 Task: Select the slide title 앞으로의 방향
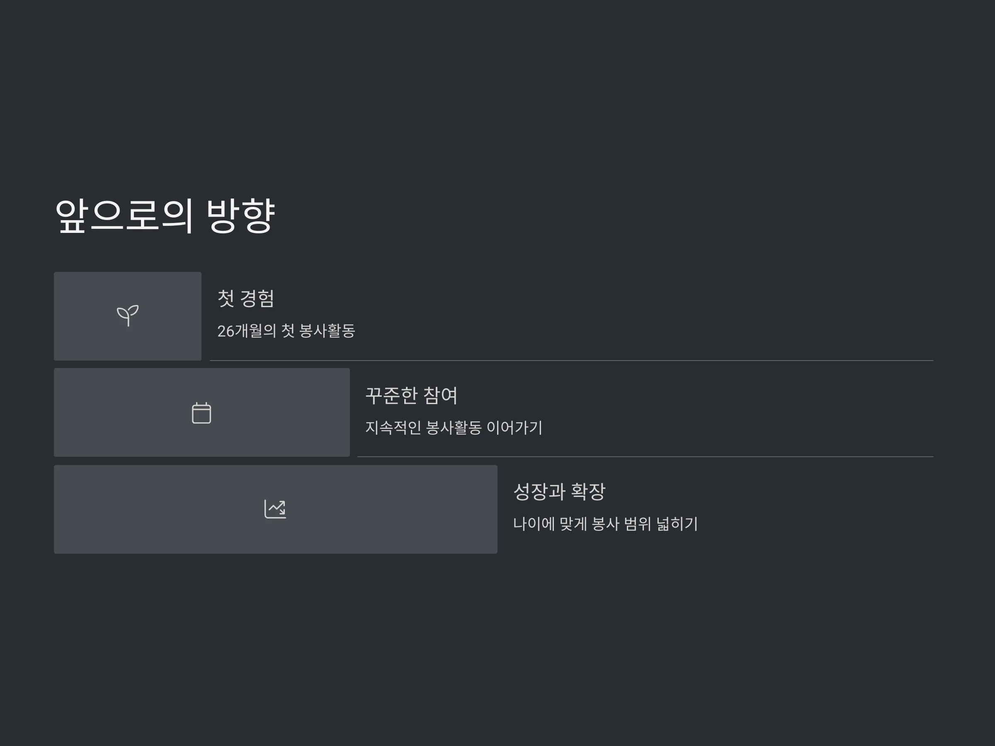(x=165, y=216)
